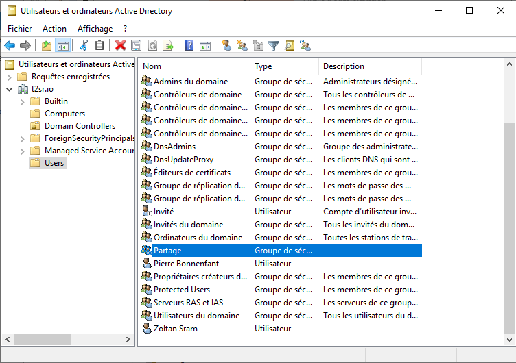Expand the Managed Service Accounts container
The width and height of the screenshot is (516, 363).
tap(22, 151)
